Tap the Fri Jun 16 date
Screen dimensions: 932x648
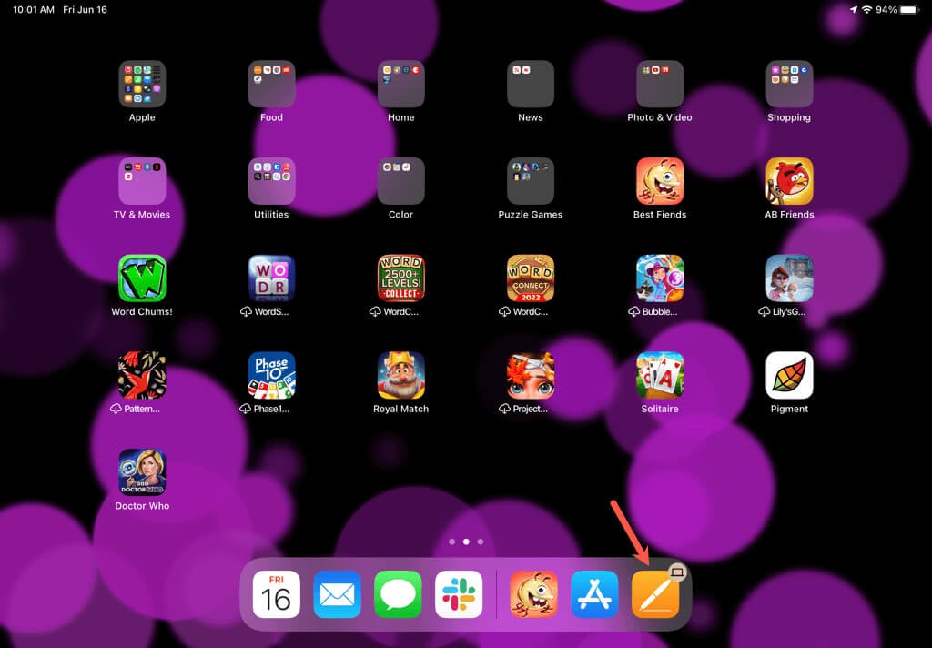click(85, 9)
